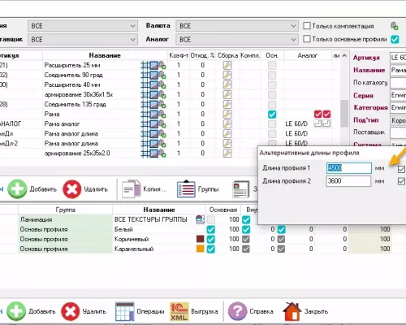This screenshot has width=406, height=325.
Task: Uncheck the checkbox beside Длина профиля 1
Action: click(x=401, y=169)
